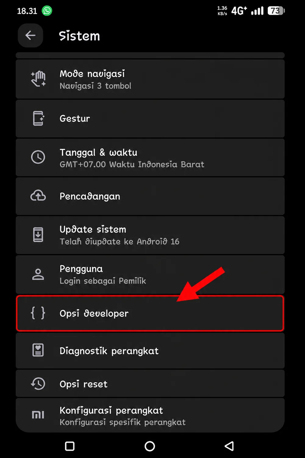
Task: Tap the recent apps square button
Action: point(70,446)
